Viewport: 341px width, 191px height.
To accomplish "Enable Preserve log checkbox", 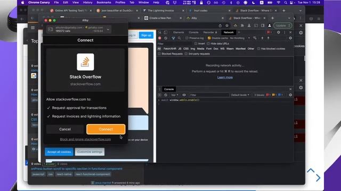I will pos(187,38).
